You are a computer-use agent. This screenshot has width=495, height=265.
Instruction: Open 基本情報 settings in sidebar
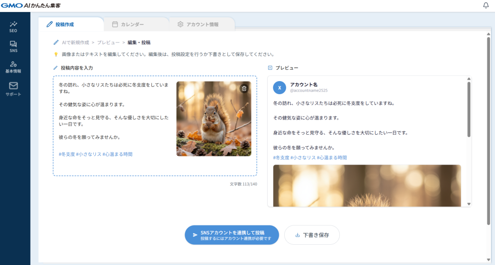[x=13, y=67]
